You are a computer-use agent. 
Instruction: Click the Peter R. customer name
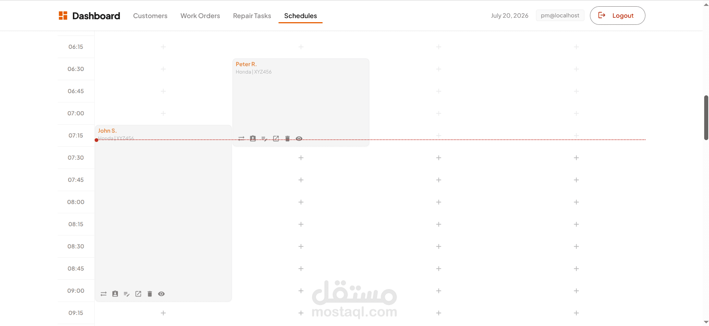point(246,64)
